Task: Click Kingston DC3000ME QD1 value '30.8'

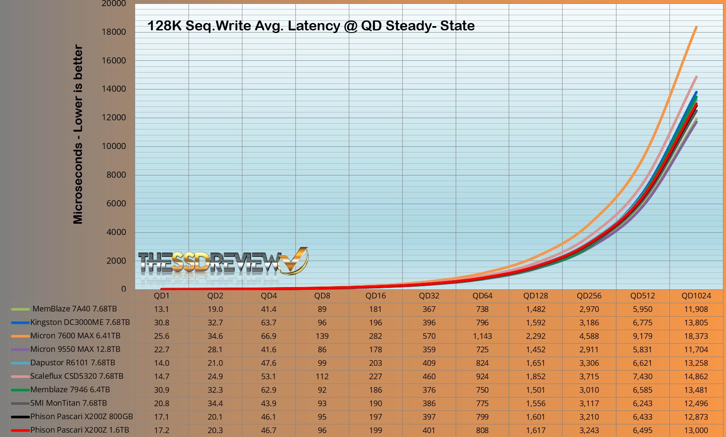Action: pyautogui.click(x=162, y=323)
